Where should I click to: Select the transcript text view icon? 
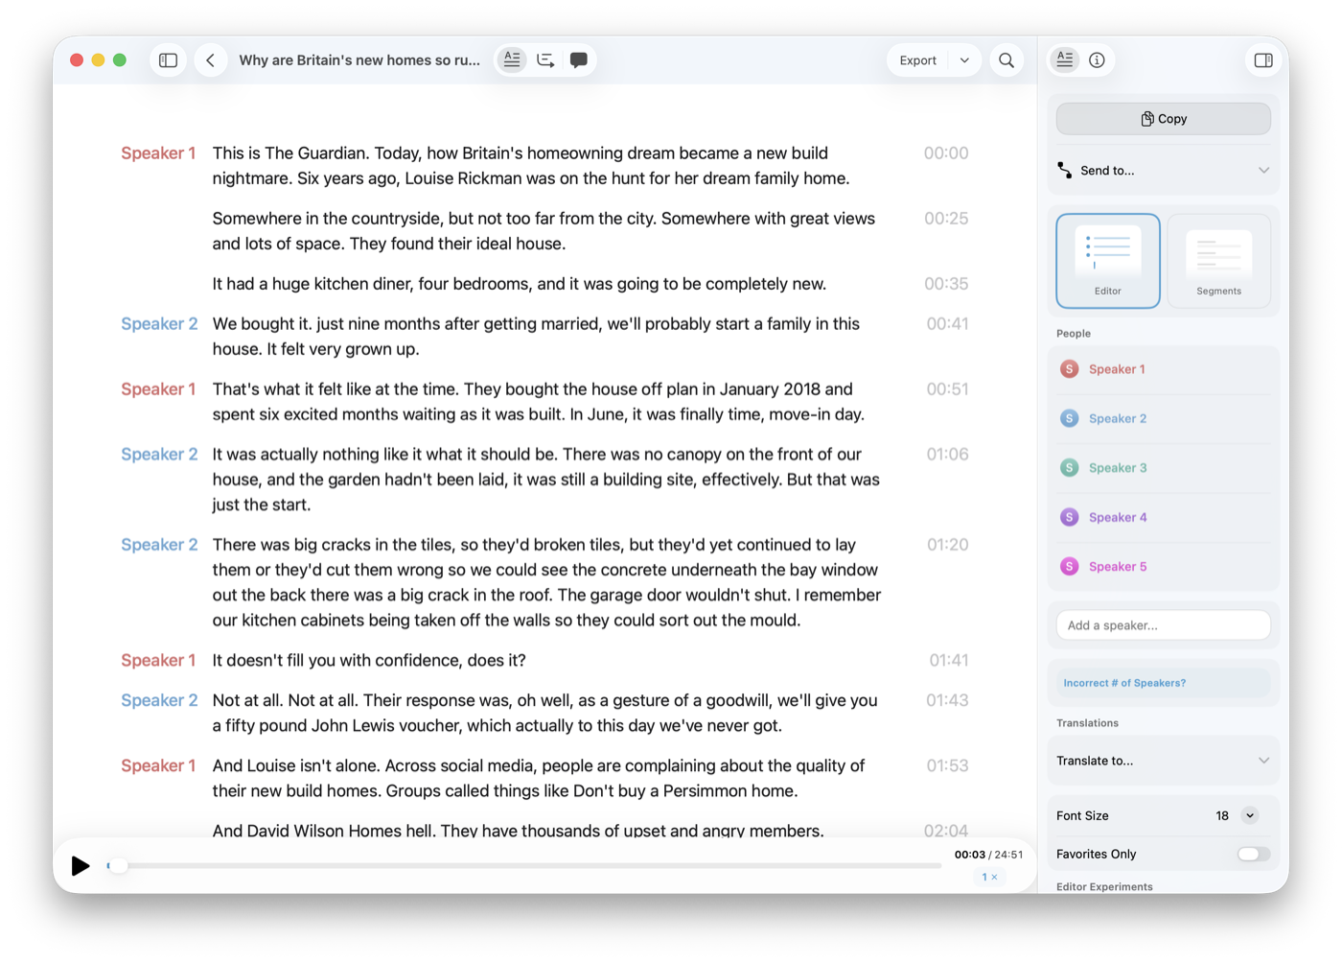tap(512, 60)
